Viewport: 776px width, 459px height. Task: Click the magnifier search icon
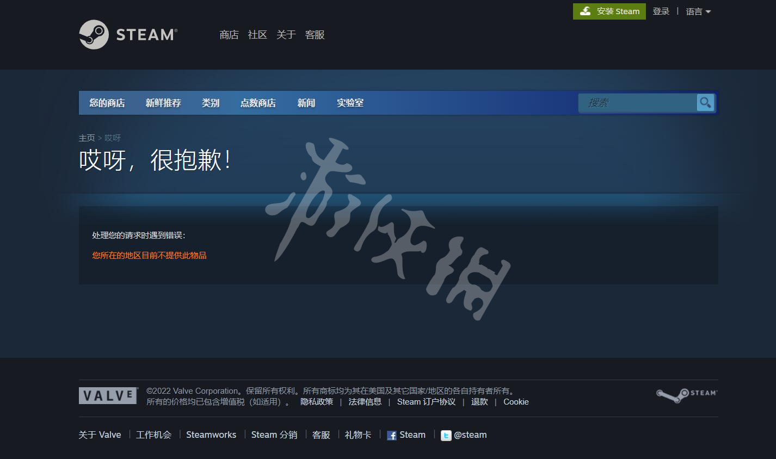click(x=705, y=102)
